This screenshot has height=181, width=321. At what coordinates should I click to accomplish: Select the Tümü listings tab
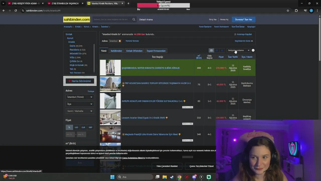pyautogui.click(x=104, y=51)
